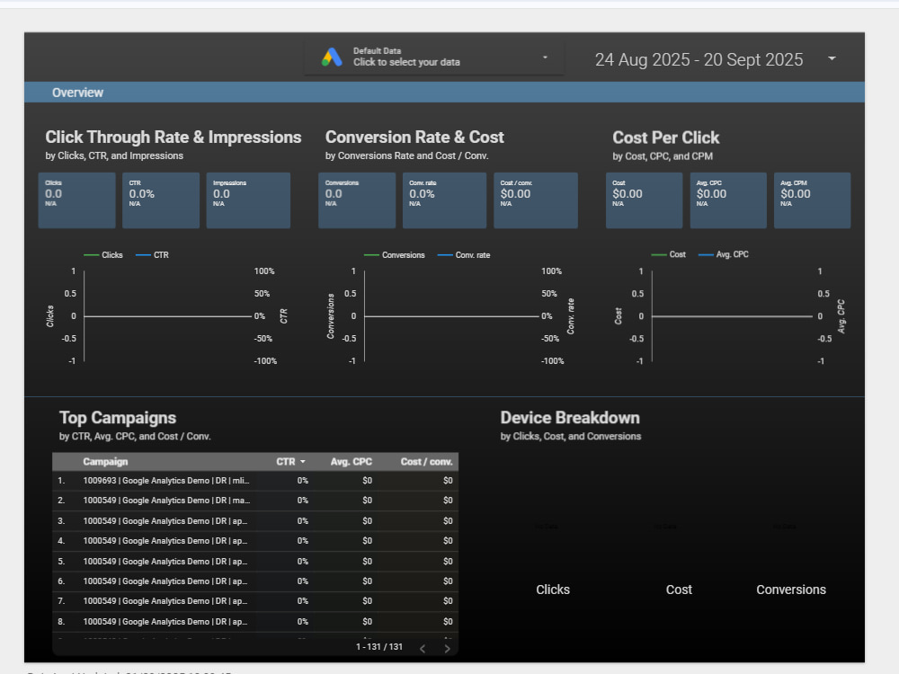The width and height of the screenshot is (899, 674).
Task: Click the Impressions scorecard
Action: [248, 200]
